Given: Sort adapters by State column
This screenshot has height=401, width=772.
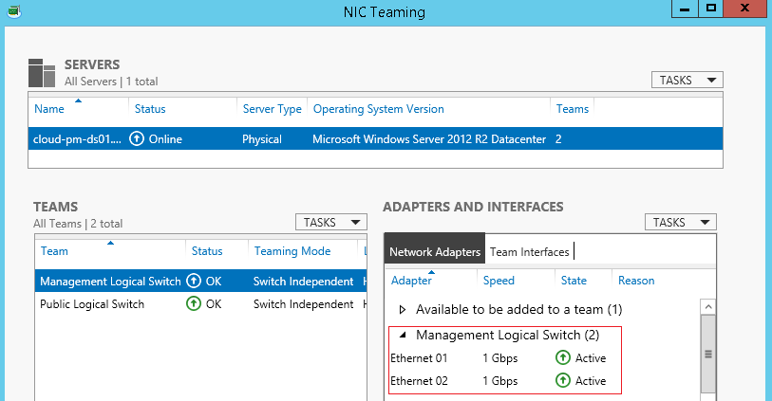Looking at the screenshot, I should coord(574,281).
